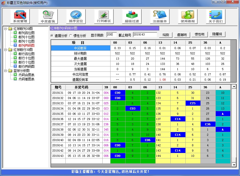Viewport: 240px width, 176px height.
Task: Open the 行列断区 (Row/Column Zone) tool
Action: 104,16
